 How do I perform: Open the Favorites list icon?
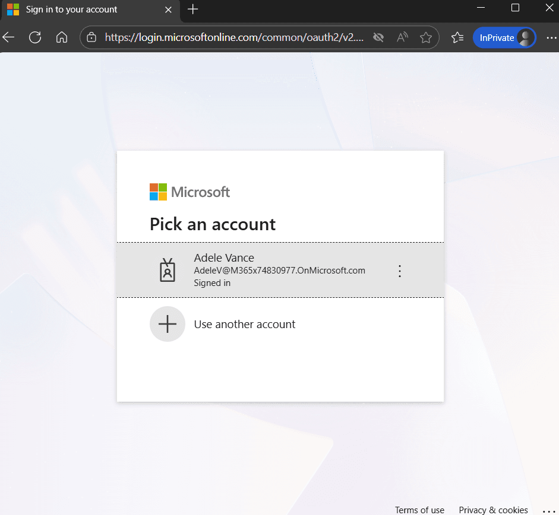point(457,37)
